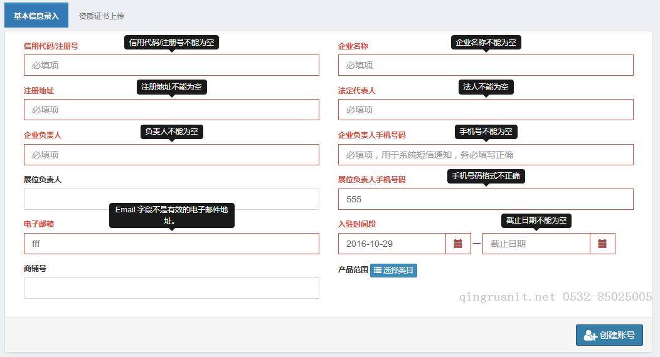660x357 pixels.
Task: Focus the 注册地址 input box
Action: tap(171, 110)
